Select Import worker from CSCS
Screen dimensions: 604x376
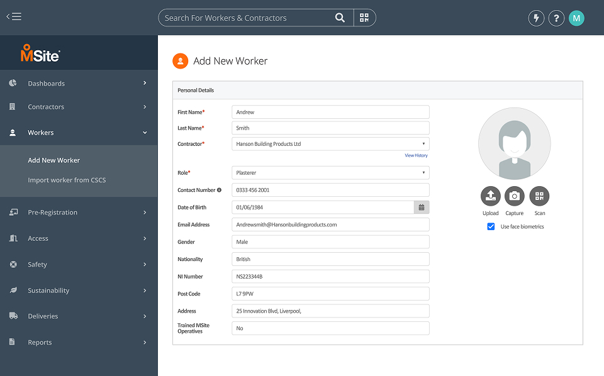(67, 180)
